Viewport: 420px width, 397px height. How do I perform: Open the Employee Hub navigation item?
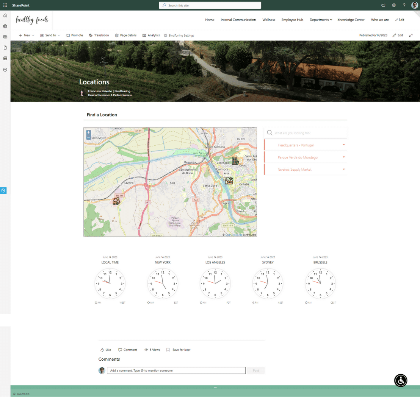(292, 20)
